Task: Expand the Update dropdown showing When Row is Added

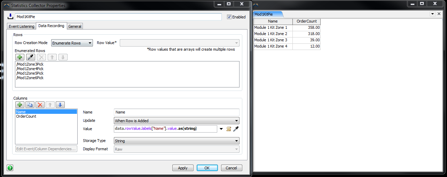Action: point(177,121)
